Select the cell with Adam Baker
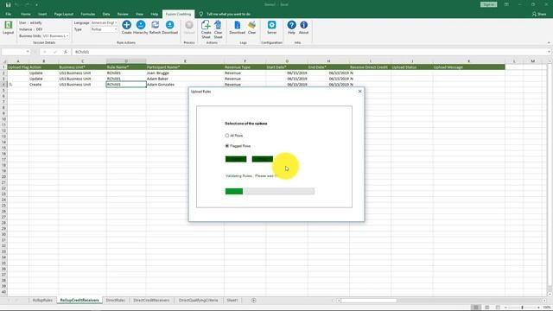Screen dimensions: 553x311 [x=185, y=79]
